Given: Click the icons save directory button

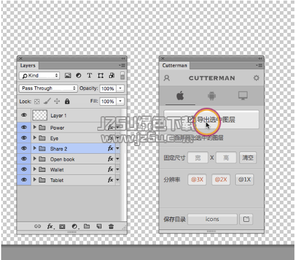Looking at the screenshot, I should tap(212, 219).
